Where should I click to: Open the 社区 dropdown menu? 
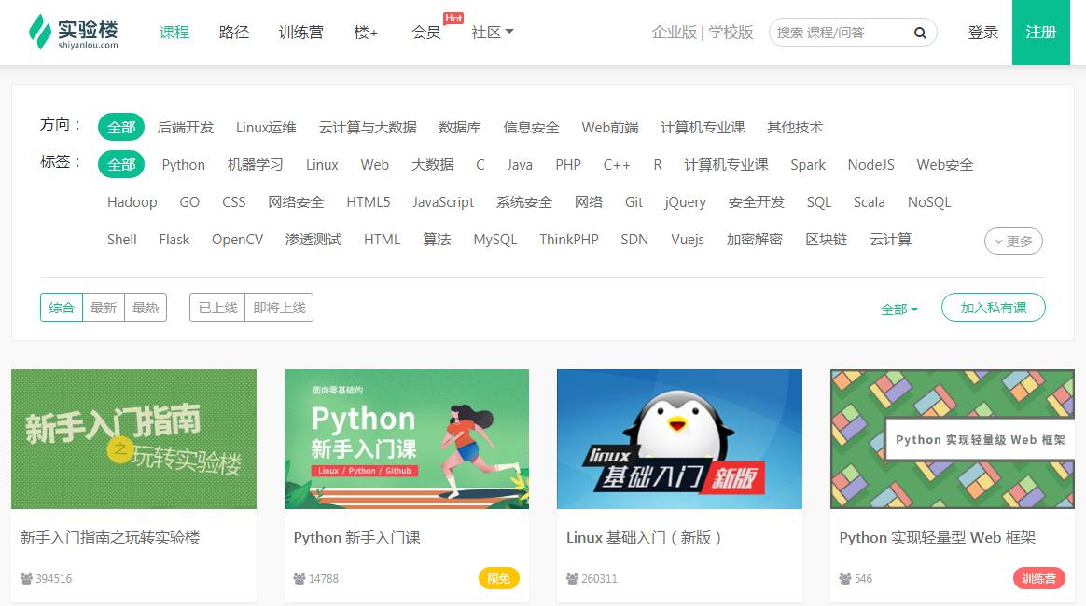pos(492,32)
